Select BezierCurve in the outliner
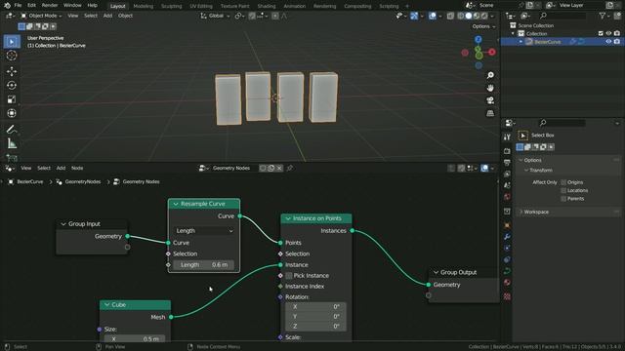 point(547,42)
